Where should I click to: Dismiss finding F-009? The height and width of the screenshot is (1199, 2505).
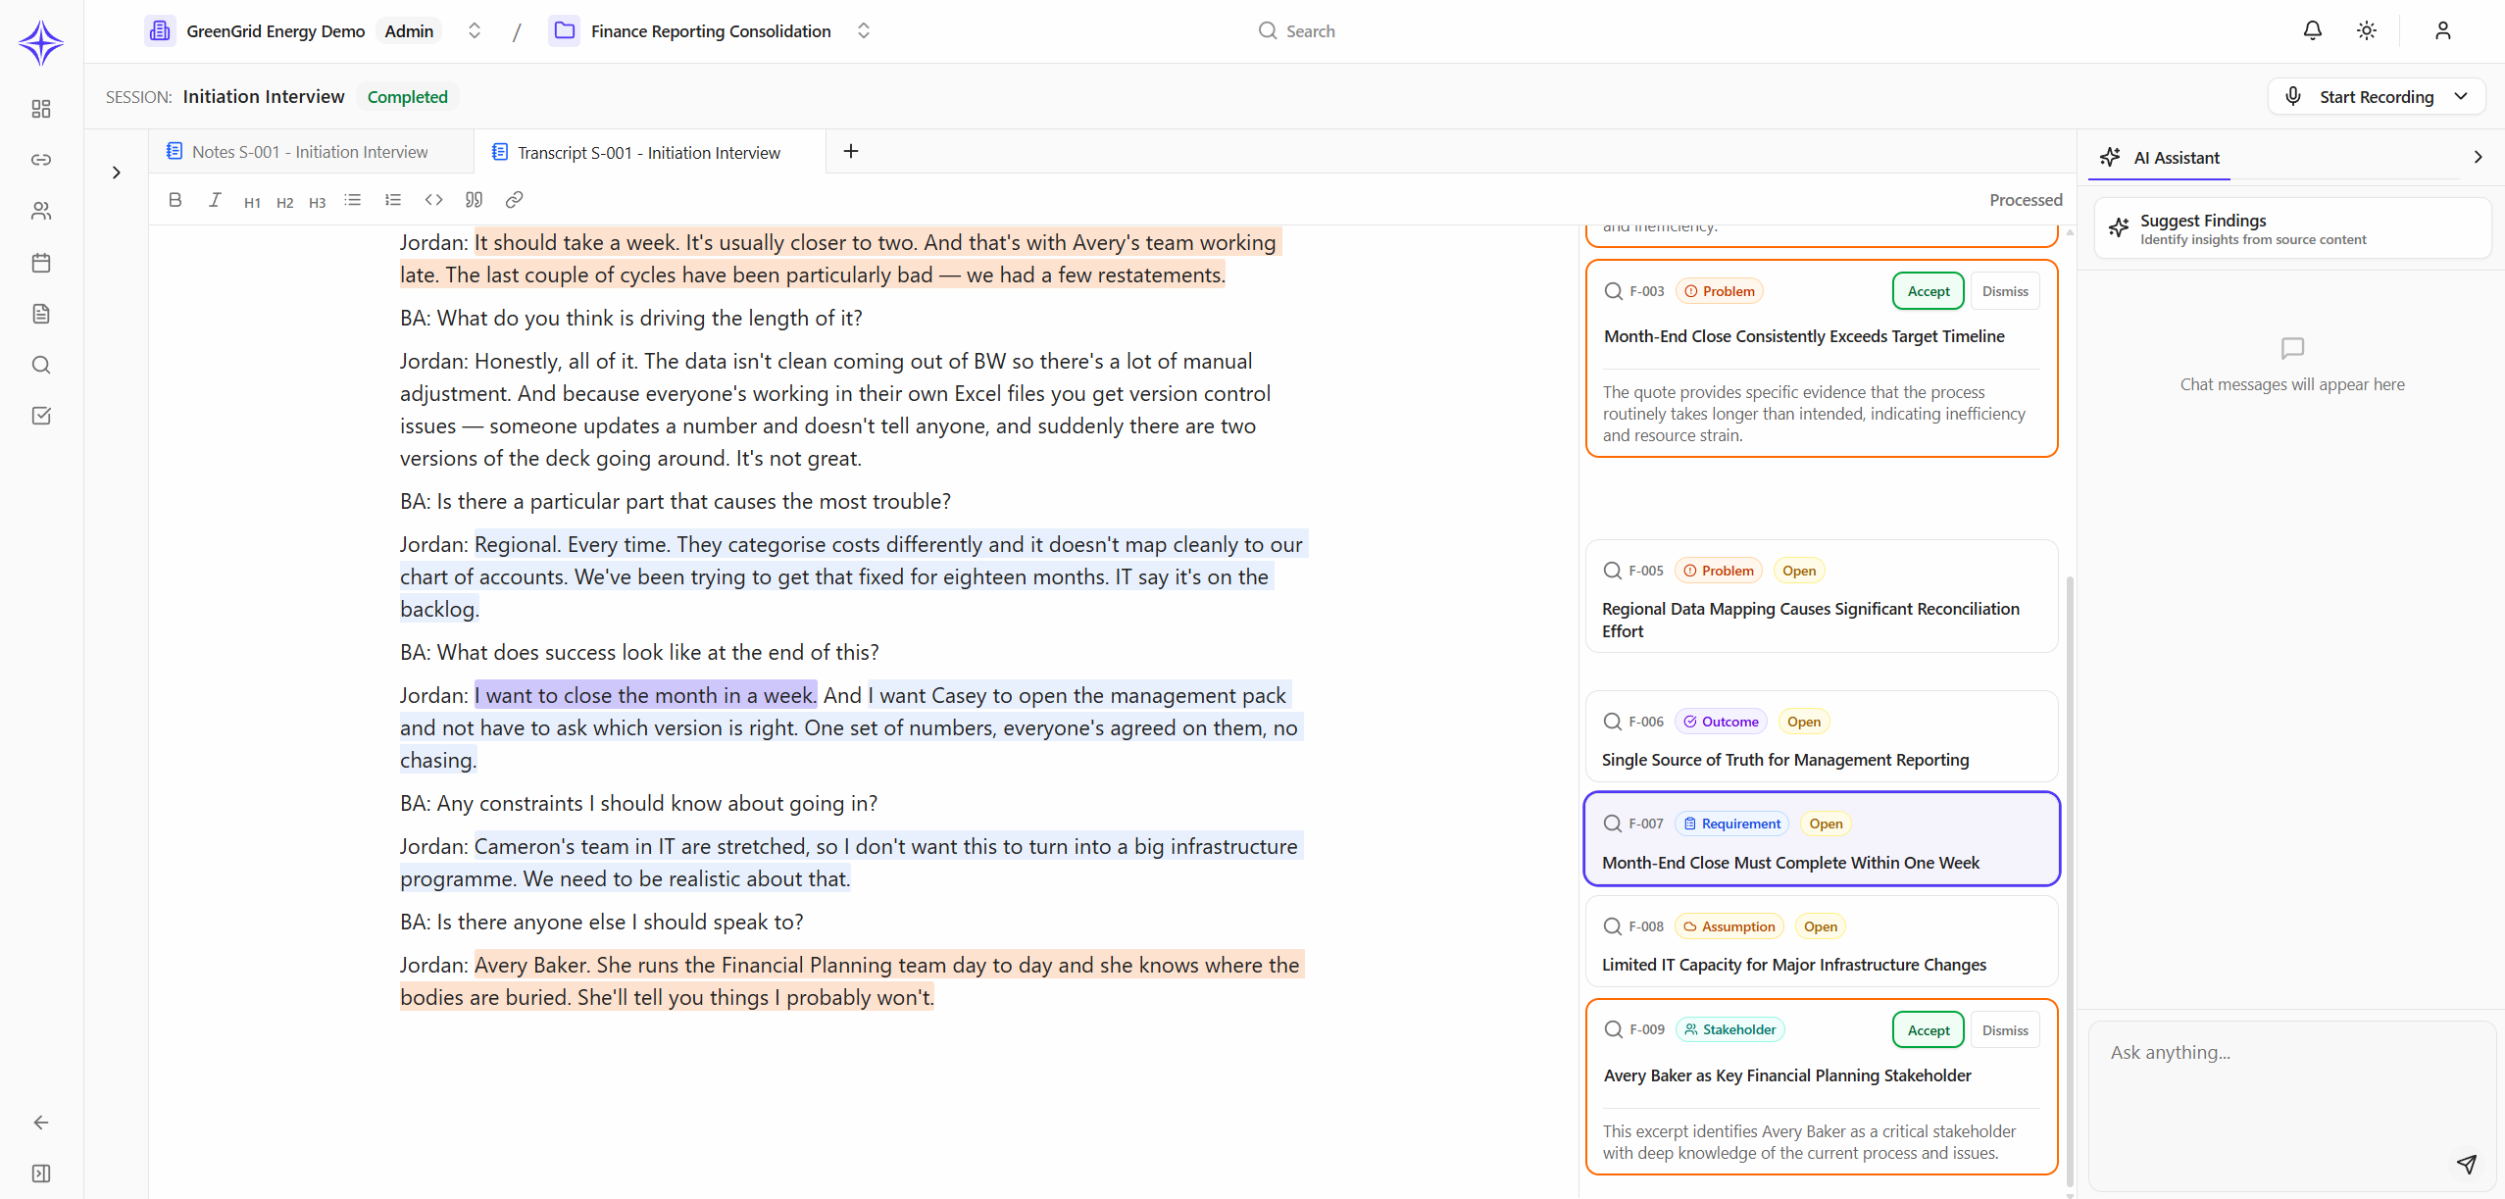point(2005,1030)
